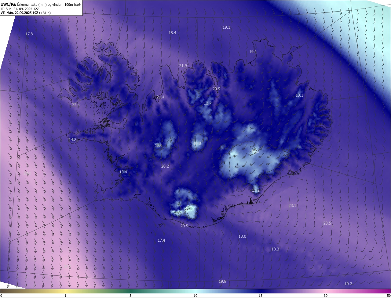Select the 13.1 value label

[299, 95]
